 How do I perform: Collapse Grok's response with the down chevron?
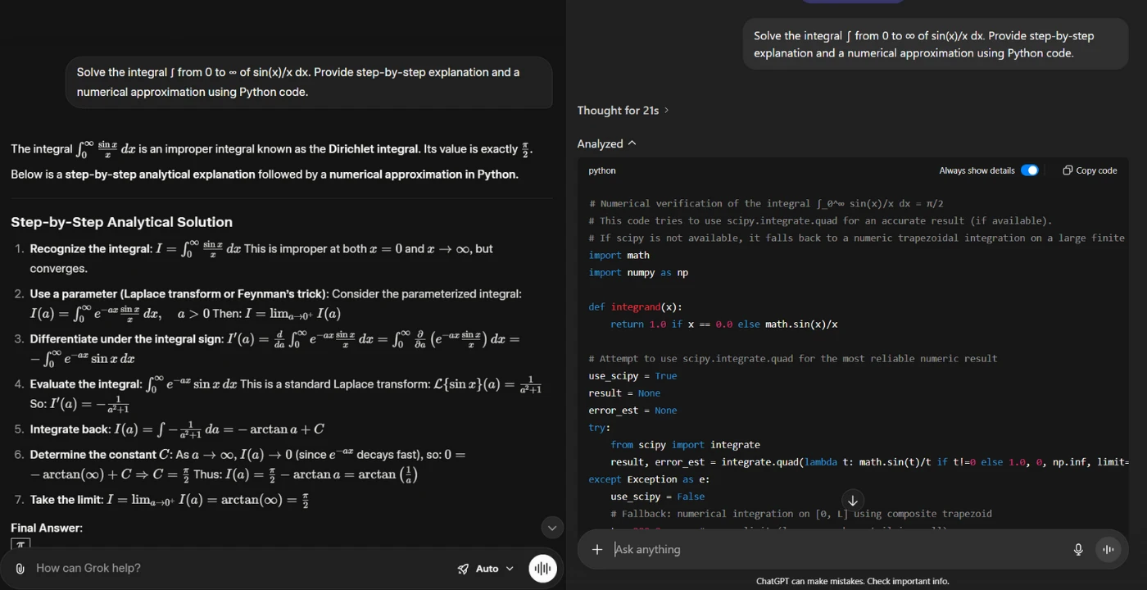click(552, 528)
